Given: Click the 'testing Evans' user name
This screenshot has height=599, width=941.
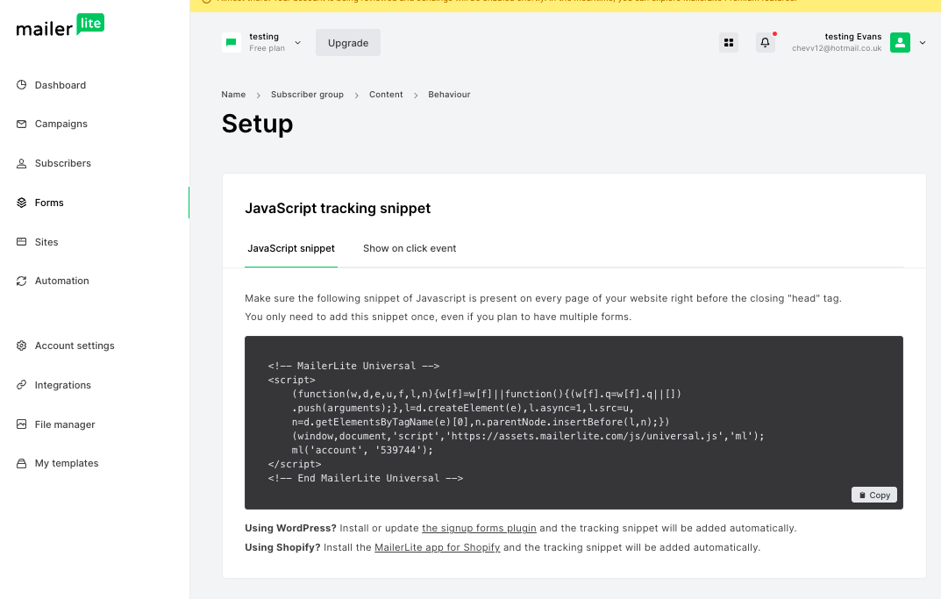Looking at the screenshot, I should pyautogui.click(x=852, y=37).
